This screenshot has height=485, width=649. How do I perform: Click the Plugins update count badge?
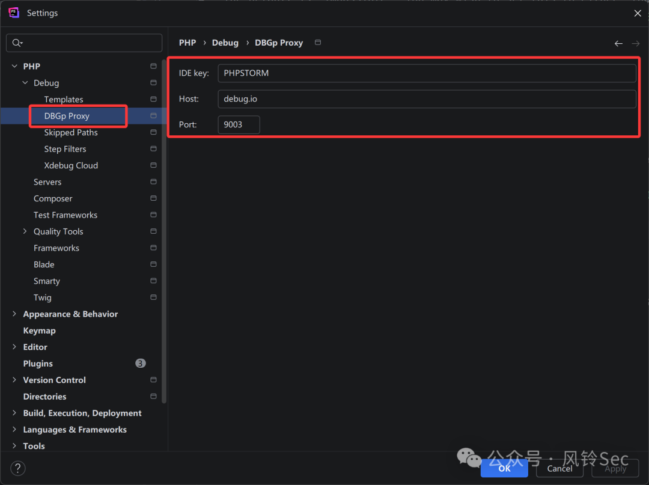point(140,364)
